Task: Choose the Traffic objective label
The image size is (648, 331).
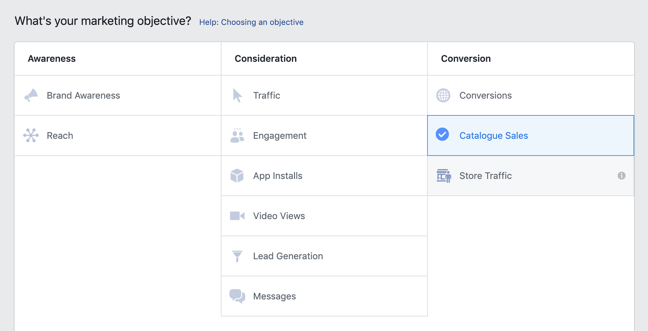Action: coord(266,95)
